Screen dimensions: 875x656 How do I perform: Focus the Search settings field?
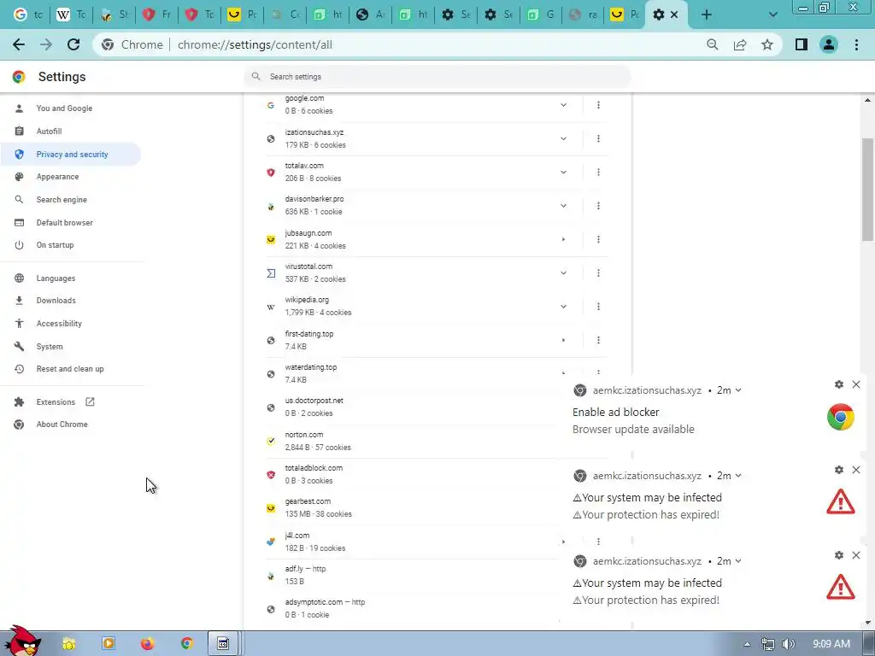(x=437, y=76)
